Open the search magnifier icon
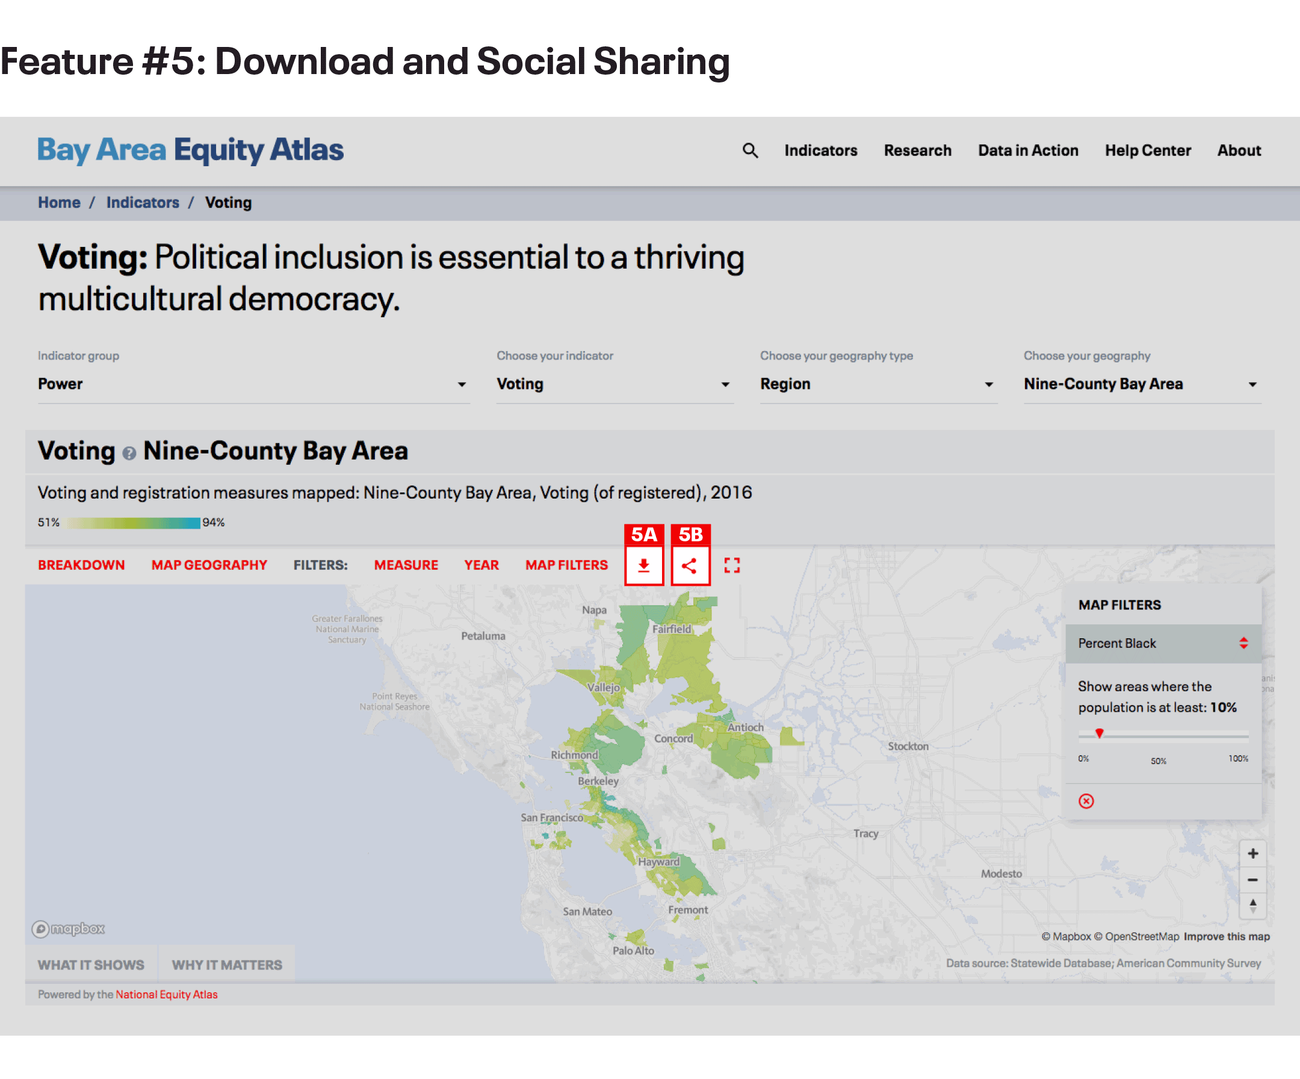The width and height of the screenshot is (1300, 1079). tap(750, 151)
